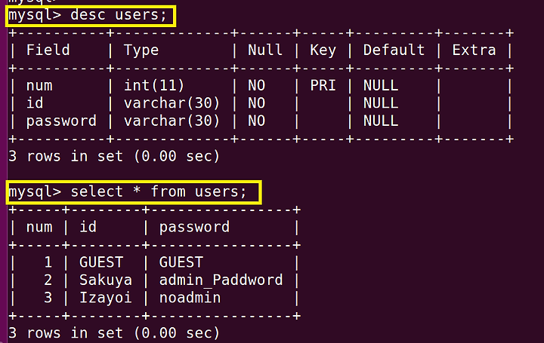Click the final '3 rows in set' line
Image resolution: width=544 pixels, height=343 pixels.
click(114, 333)
